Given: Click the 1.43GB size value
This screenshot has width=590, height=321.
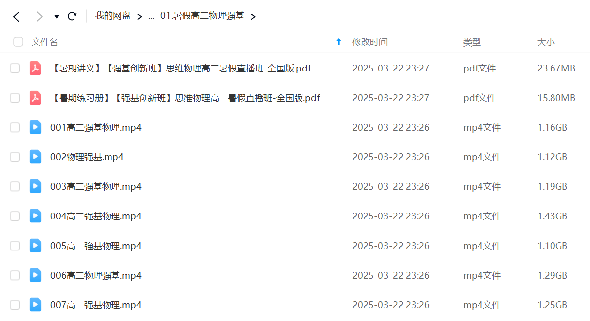Looking at the screenshot, I should [x=552, y=216].
